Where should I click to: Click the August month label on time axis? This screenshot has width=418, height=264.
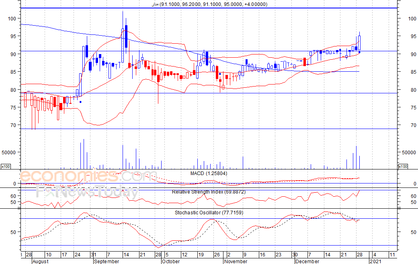click(41, 261)
